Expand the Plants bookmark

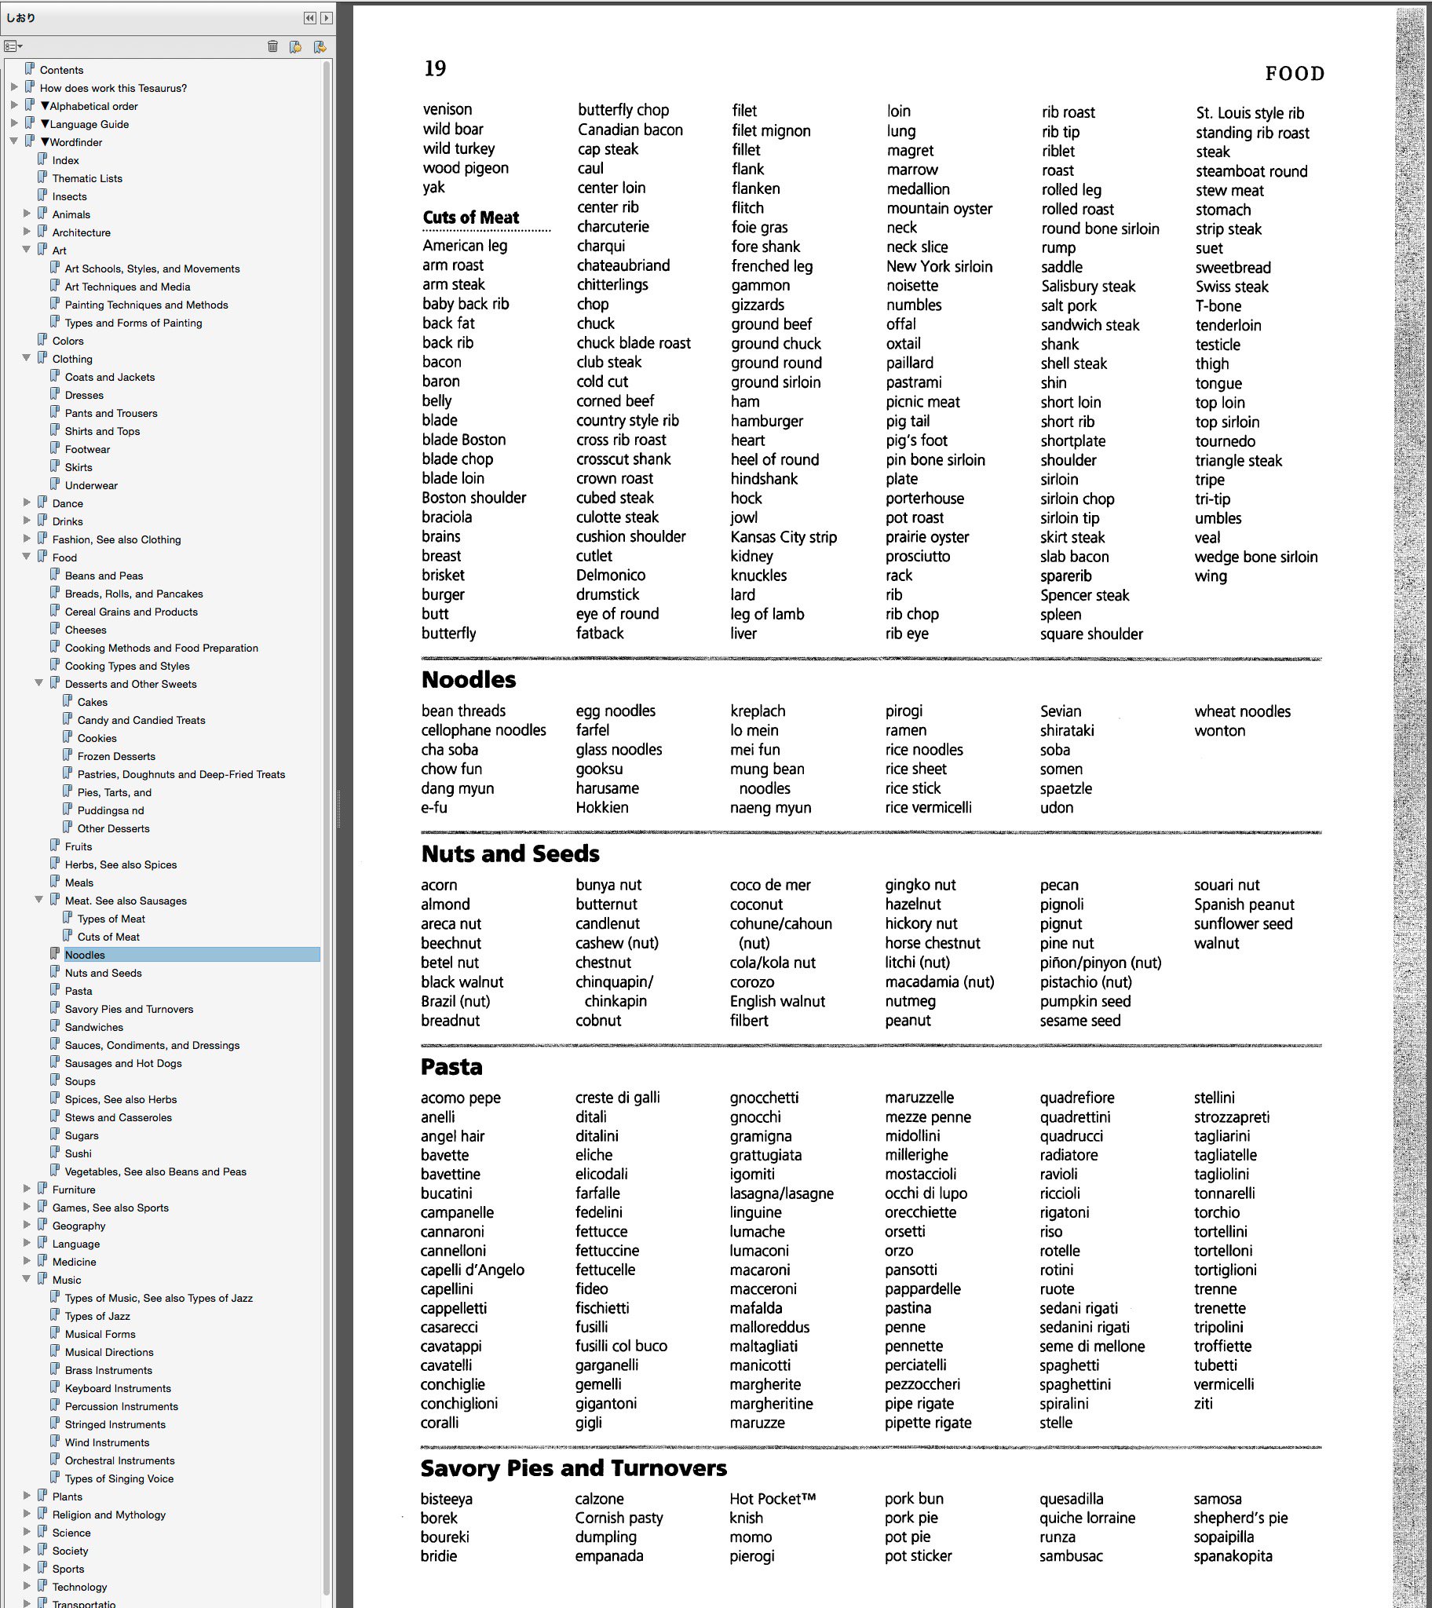coord(28,1497)
